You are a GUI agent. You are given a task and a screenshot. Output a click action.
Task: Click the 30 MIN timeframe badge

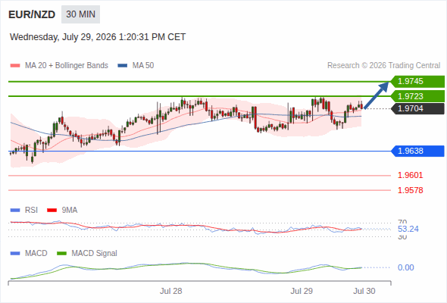pos(80,14)
